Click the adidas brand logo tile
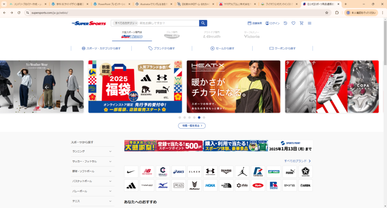Image resolution: width=387 pixels, height=208 pixels. coord(131,185)
